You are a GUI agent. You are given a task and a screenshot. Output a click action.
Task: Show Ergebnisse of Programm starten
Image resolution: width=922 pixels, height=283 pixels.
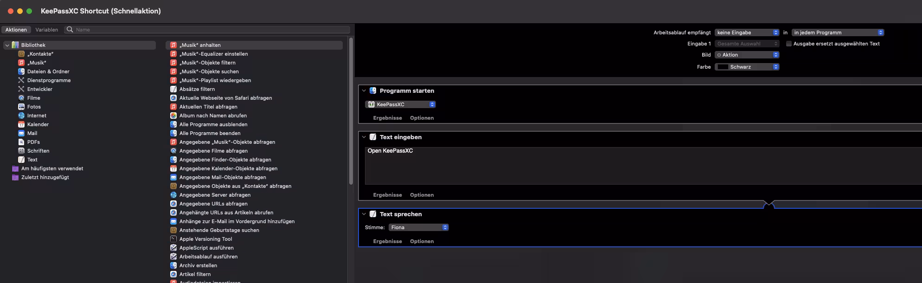388,118
